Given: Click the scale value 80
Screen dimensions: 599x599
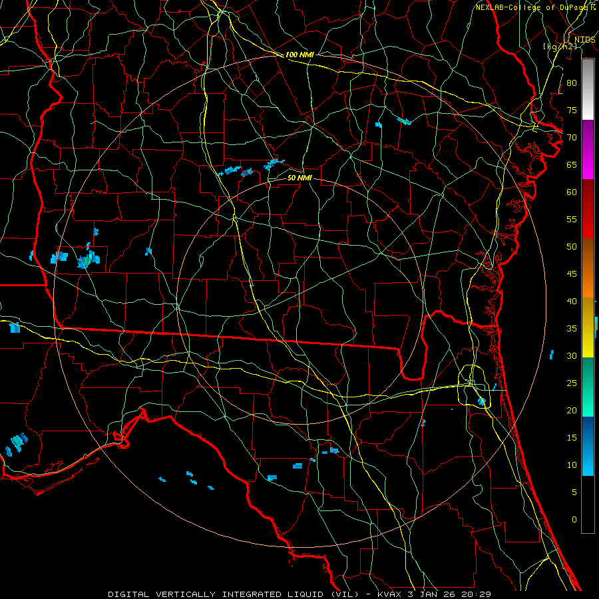Looking at the screenshot, I should [x=572, y=83].
